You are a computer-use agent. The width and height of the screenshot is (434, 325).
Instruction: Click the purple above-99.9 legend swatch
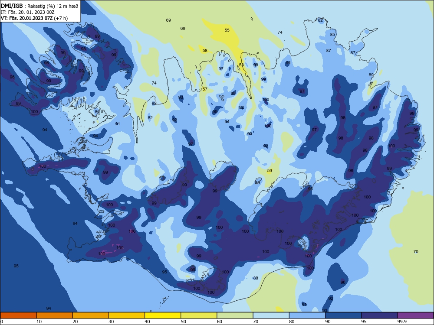[415, 315]
